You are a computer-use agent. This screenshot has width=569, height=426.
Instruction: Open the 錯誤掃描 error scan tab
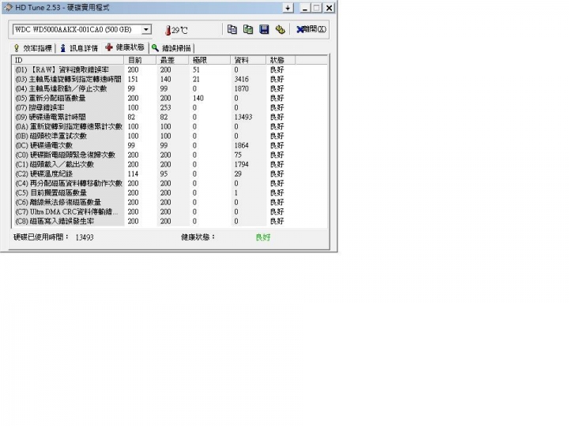click(171, 48)
